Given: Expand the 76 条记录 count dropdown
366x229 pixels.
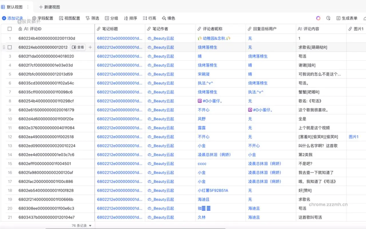Looking at the screenshot, I should (x=81, y=226).
